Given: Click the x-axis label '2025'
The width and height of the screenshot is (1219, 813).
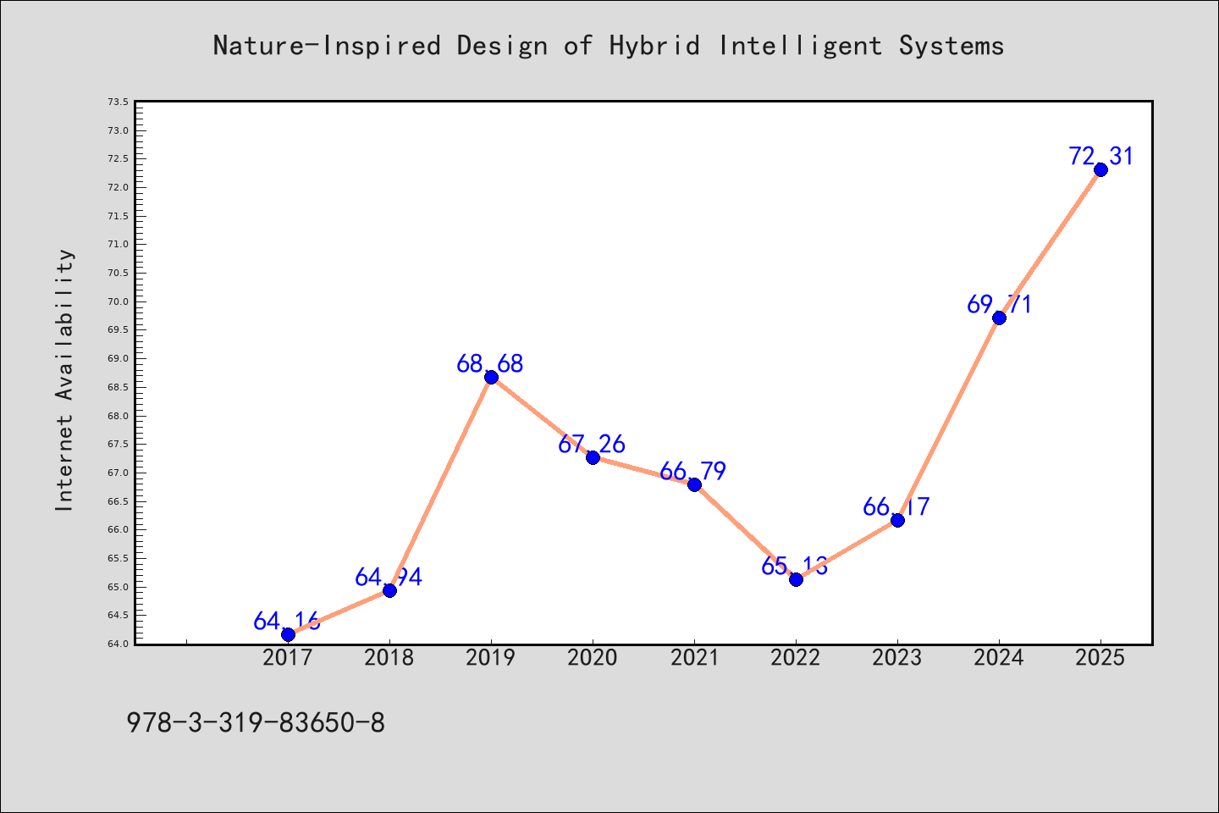Looking at the screenshot, I should coord(1100,657).
